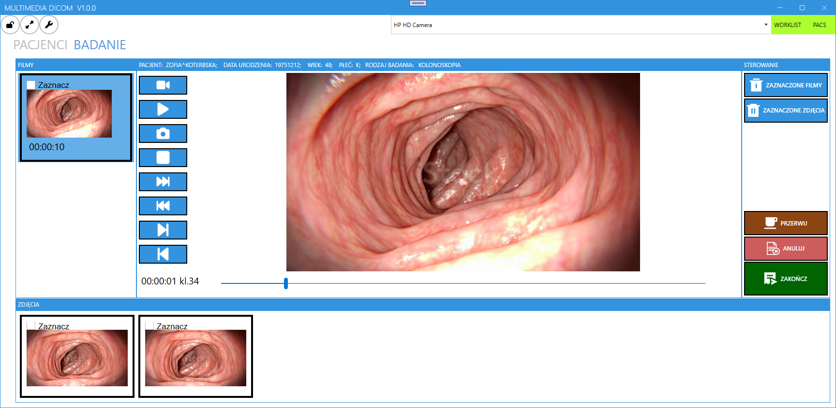
Task: Click the rewind button
Action: (x=163, y=206)
